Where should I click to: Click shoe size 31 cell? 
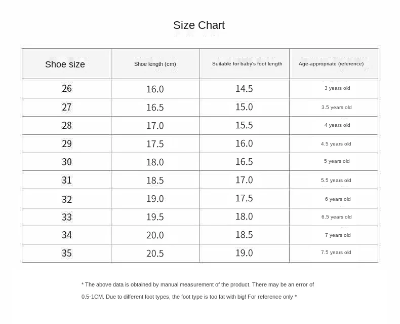(x=67, y=181)
